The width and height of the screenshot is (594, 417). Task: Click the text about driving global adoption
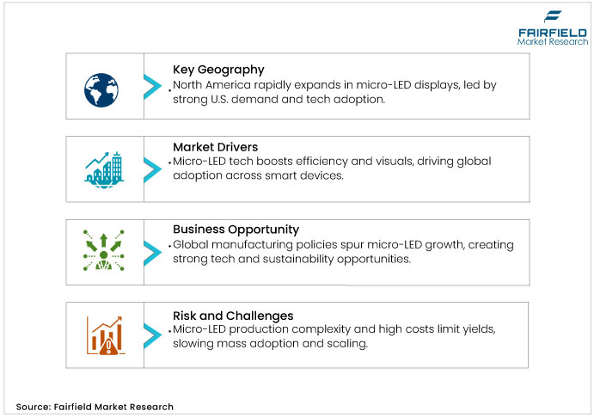331,169
